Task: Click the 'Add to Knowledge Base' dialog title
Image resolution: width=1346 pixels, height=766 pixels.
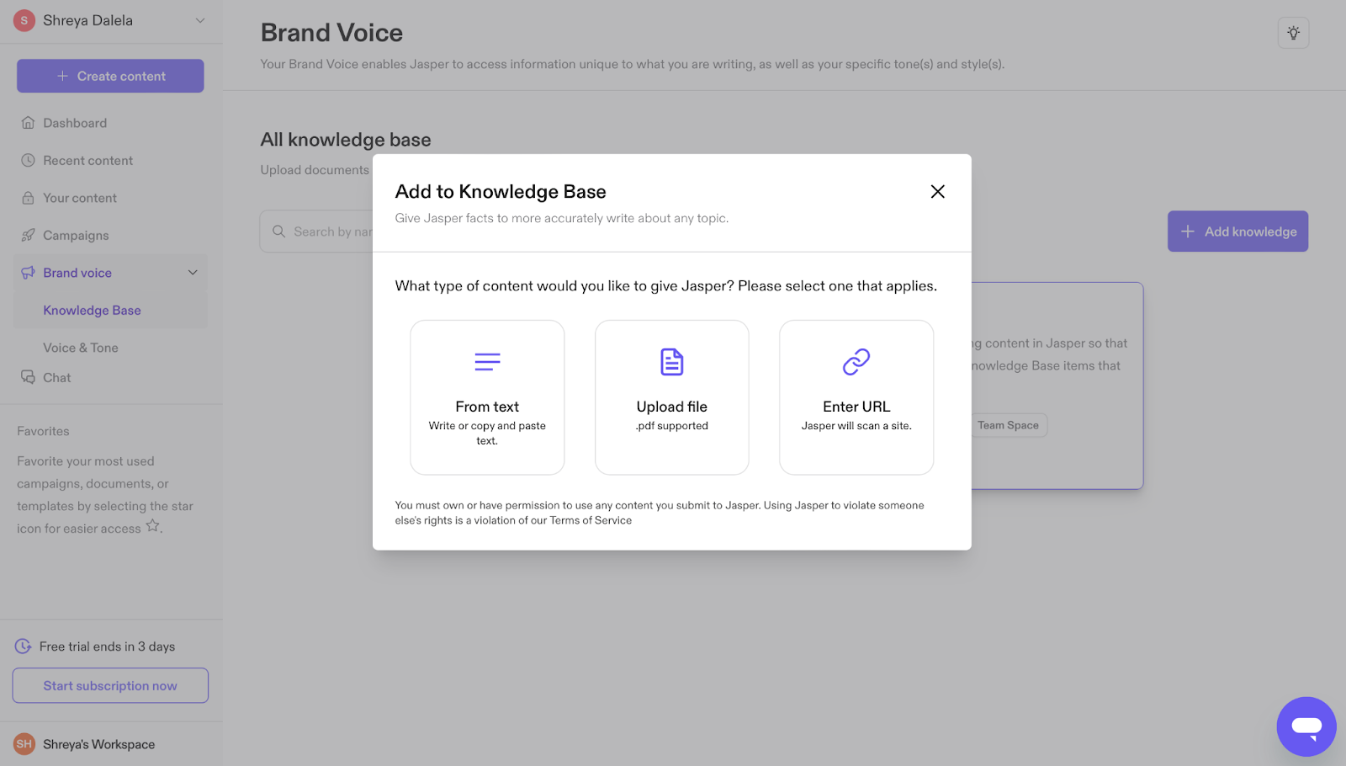Action: tap(501, 191)
